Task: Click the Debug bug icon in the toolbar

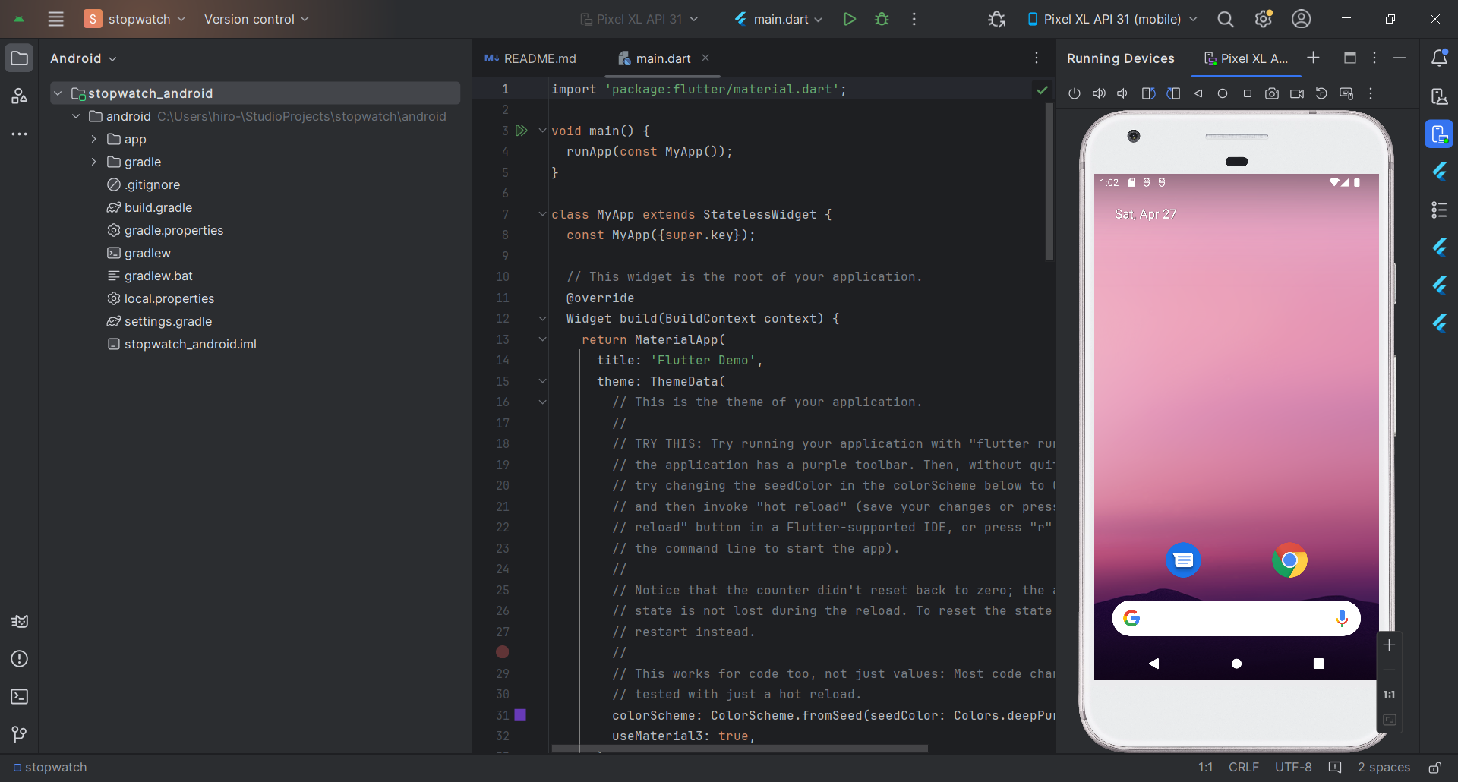Action: point(882,19)
